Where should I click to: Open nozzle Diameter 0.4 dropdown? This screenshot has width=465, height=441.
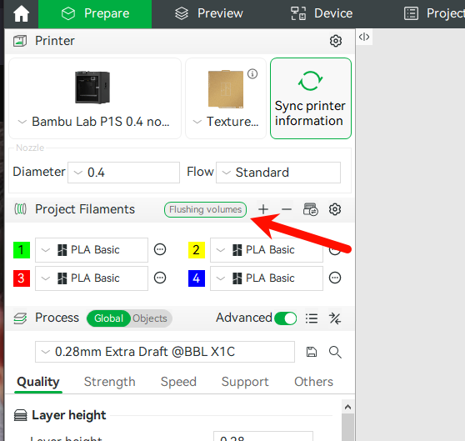[x=123, y=173]
